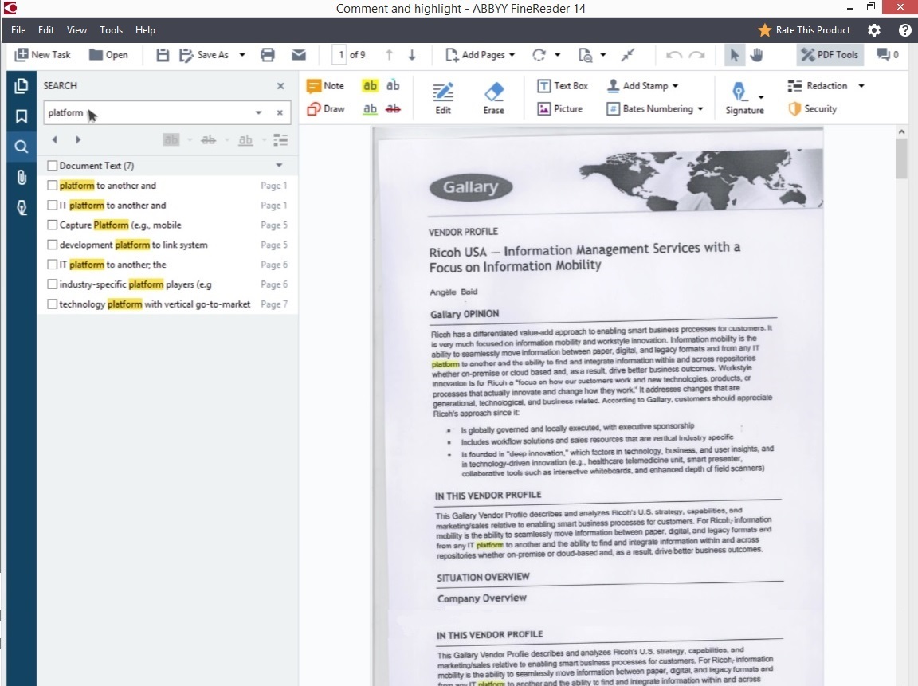The width and height of the screenshot is (918, 686).
Task: Click the Security button
Action: pos(813,109)
